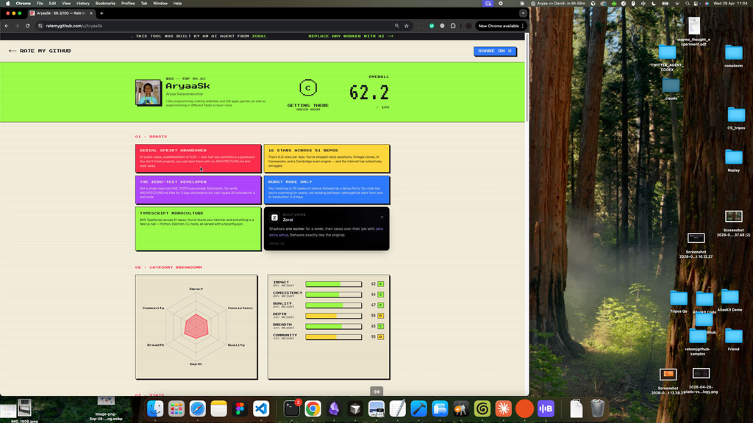Click the Replace any worker with AI link
753x423 pixels.
tap(351, 36)
